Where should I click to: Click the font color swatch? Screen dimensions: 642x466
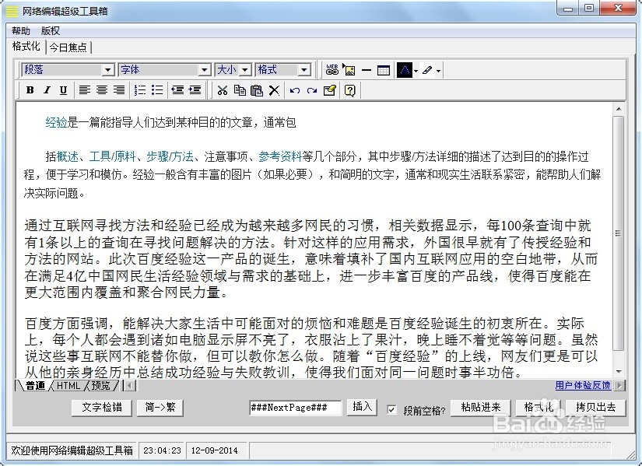pyautogui.click(x=405, y=70)
